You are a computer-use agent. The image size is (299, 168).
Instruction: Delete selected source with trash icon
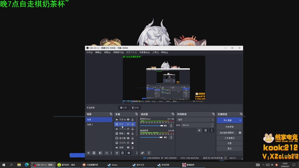(x=123, y=153)
